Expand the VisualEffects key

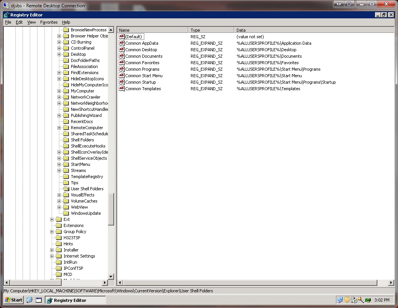(59, 195)
